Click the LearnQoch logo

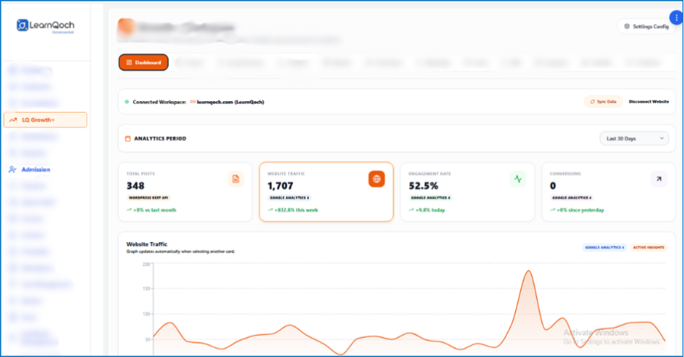tap(45, 26)
